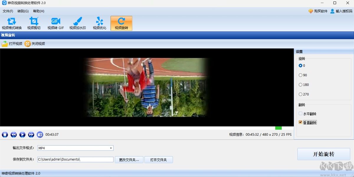
Task: Select rotation 180 degrees
Action: 301,85
